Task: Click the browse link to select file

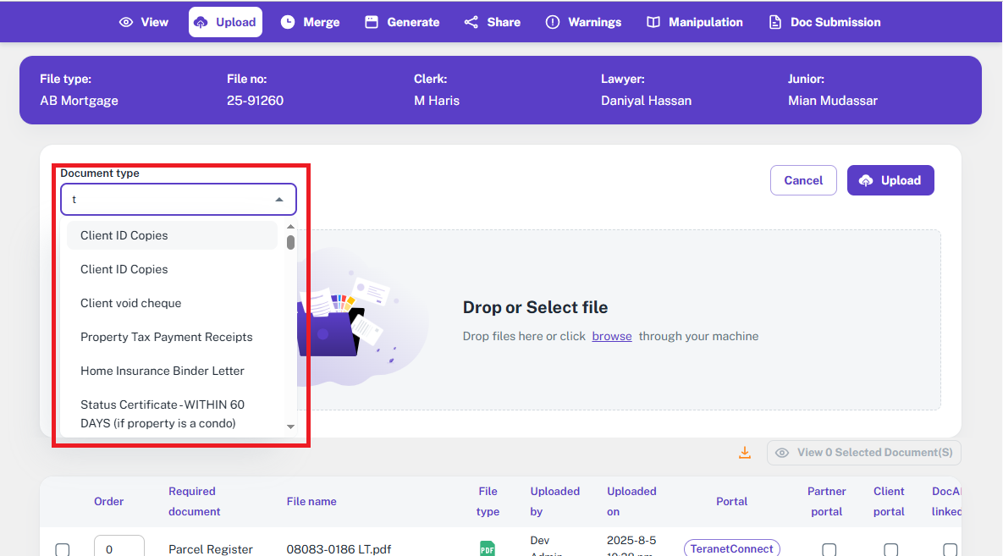Action: point(612,336)
